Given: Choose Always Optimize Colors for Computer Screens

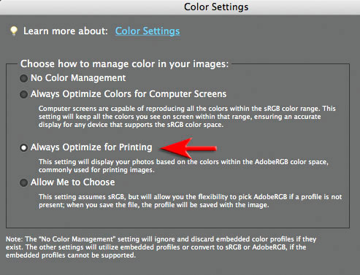Looking at the screenshot, I should [x=23, y=94].
